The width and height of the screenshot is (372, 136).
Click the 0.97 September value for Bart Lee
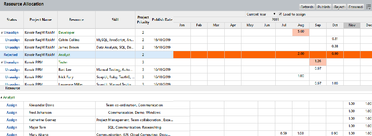pyautogui.click(x=318, y=68)
